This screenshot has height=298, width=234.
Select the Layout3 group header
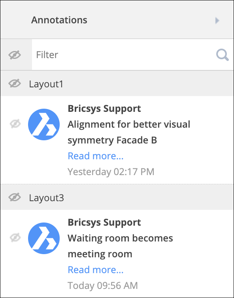117,197
